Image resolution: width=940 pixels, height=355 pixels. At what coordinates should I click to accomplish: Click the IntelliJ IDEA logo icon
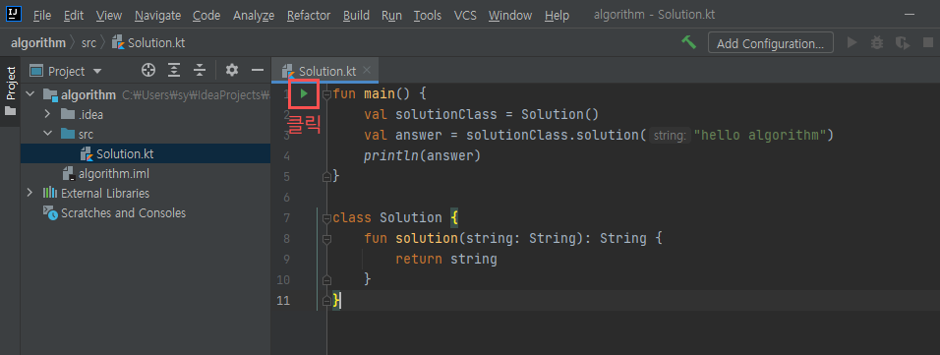point(14,14)
